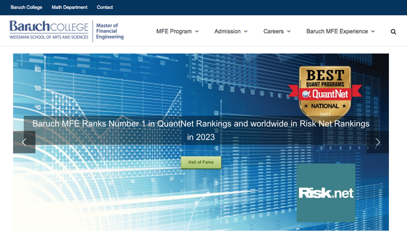Expand the MFE Program dropdown menu
The image size is (407, 236).
(177, 32)
